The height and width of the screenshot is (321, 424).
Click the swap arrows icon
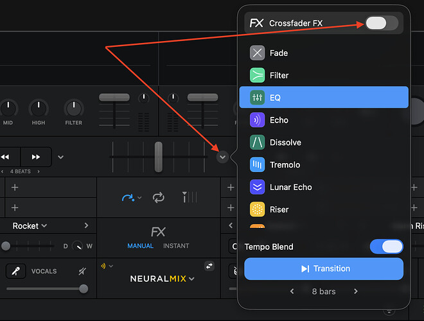(209, 266)
